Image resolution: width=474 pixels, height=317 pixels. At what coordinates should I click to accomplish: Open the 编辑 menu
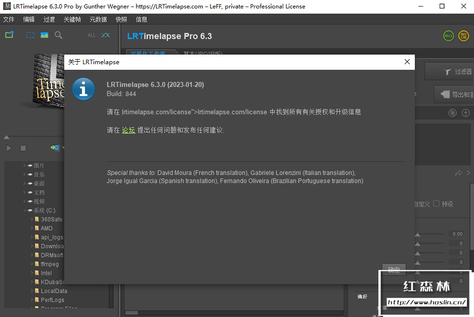29,19
